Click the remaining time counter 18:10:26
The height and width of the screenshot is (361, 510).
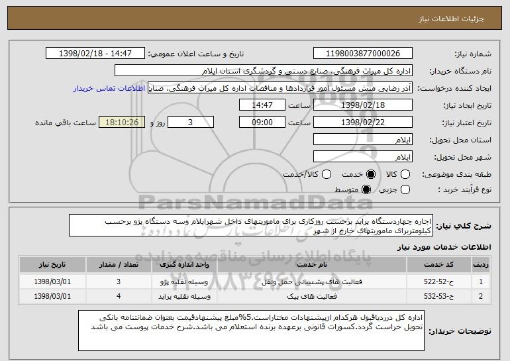(122, 123)
